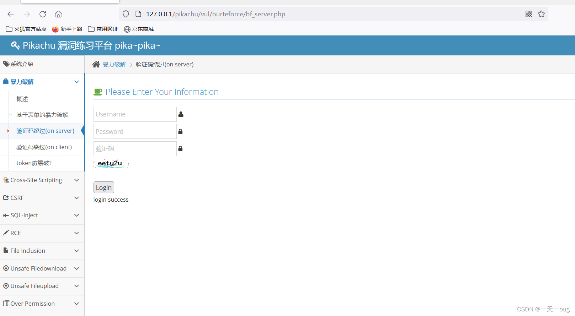Click the tag icon beside 系统介绍
The image size is (575, 316).
point(6,64)
